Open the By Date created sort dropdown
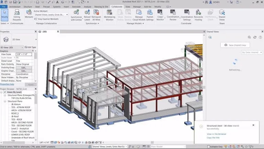The width and height of the screenshot is (264, 149). pyautogui.click(x=252, y=52)
